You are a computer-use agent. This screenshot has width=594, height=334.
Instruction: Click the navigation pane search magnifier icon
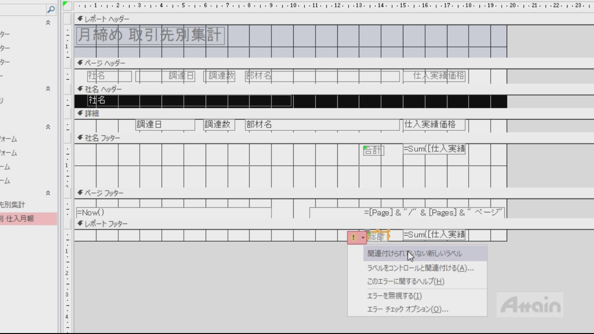(51, 9)
